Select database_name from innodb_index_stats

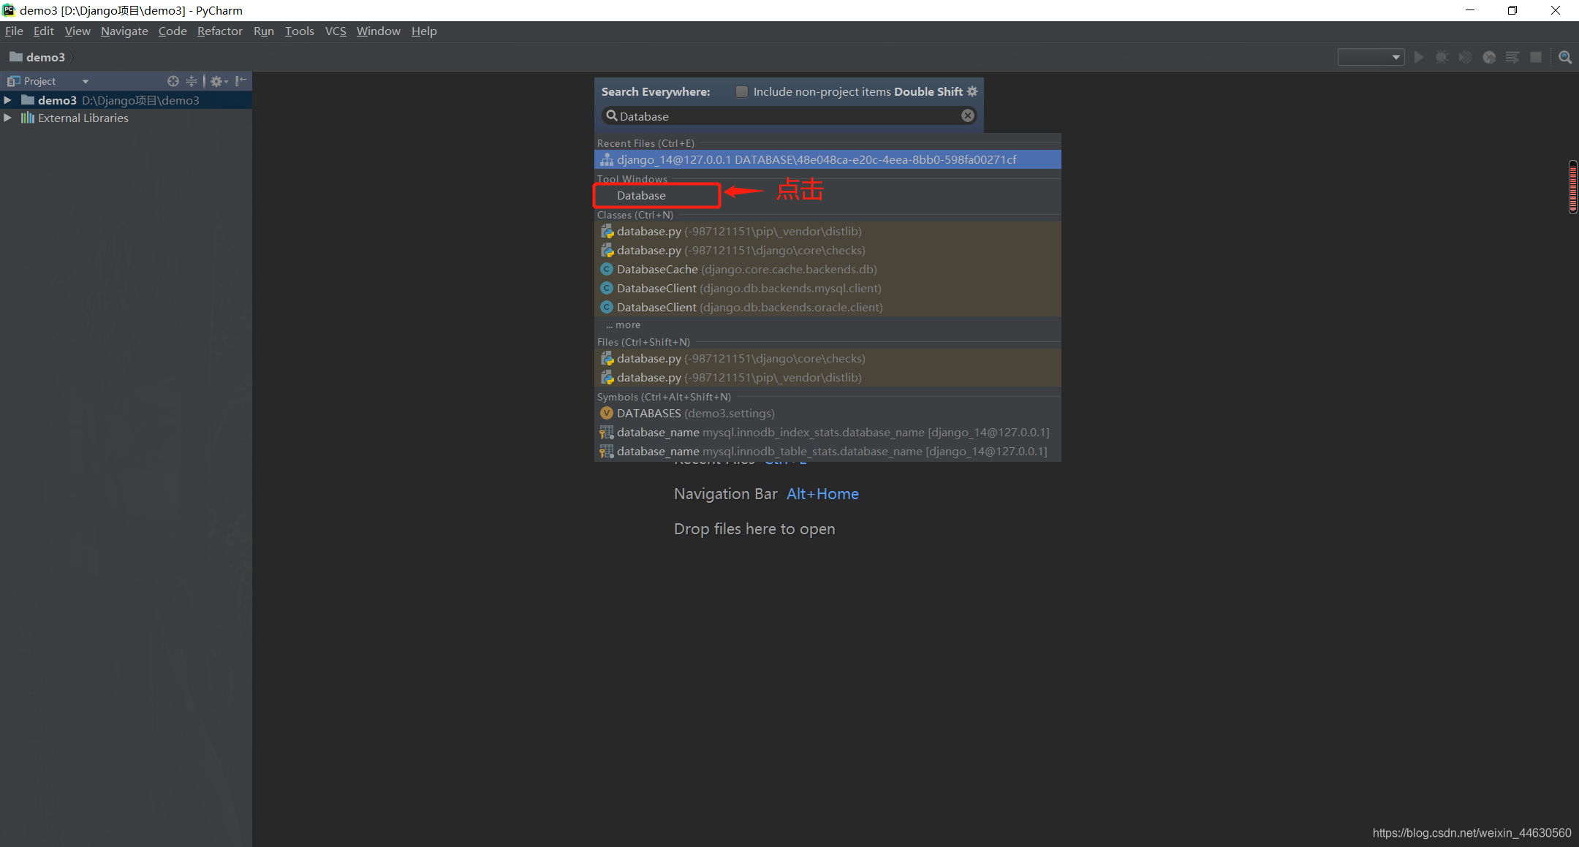[x=828, y=432]
